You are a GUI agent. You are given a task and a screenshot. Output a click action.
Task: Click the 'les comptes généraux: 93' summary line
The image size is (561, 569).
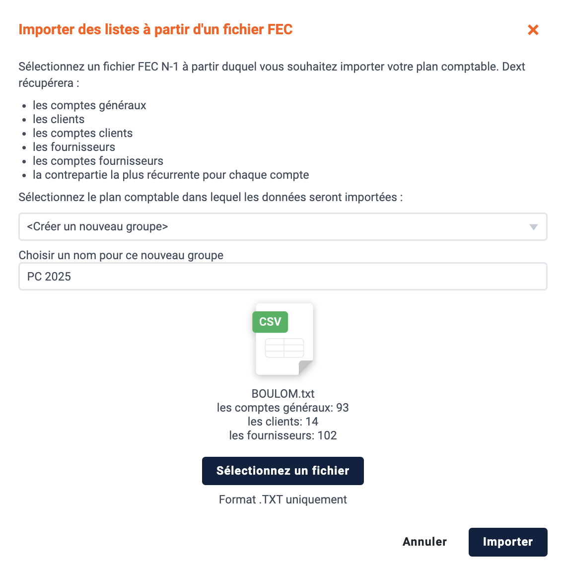click(282, 408)
